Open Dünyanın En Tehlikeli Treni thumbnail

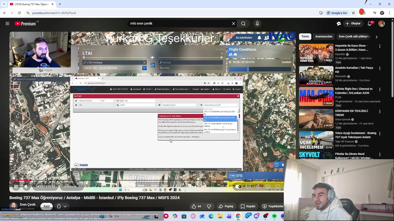316,118
